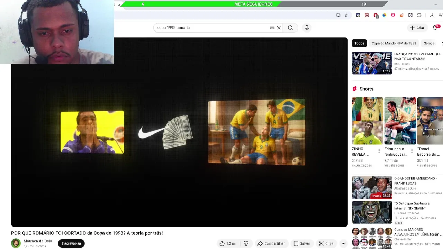Screen dimensions: 443x249
Task: Click the search magnifier button
Action: click(290, 28)
